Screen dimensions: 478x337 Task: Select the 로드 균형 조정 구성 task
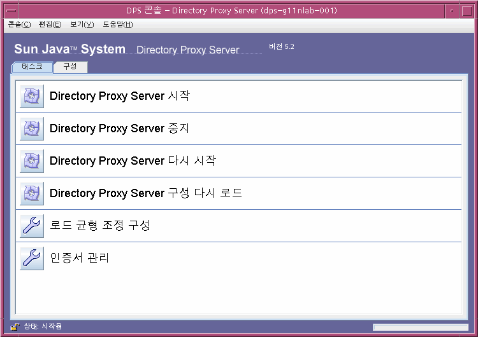(x=239, y=226)
